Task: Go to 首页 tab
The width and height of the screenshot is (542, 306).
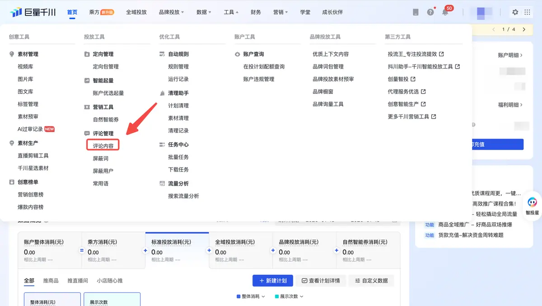Action: [72, 12]
